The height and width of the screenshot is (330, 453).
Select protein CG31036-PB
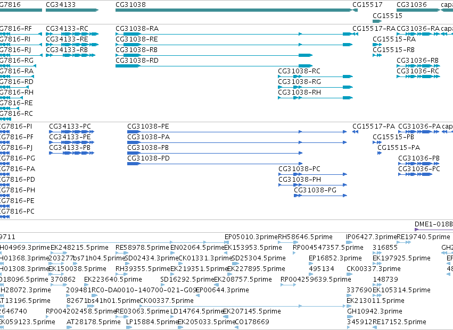click(x=419, y=164)
